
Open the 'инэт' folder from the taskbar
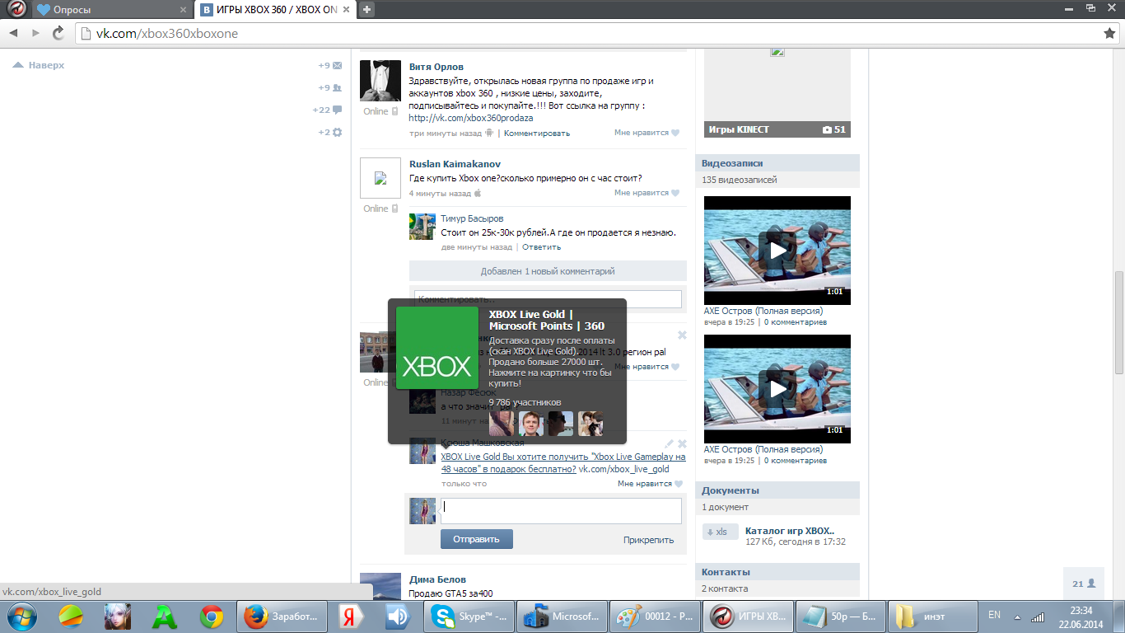point(934,617)
